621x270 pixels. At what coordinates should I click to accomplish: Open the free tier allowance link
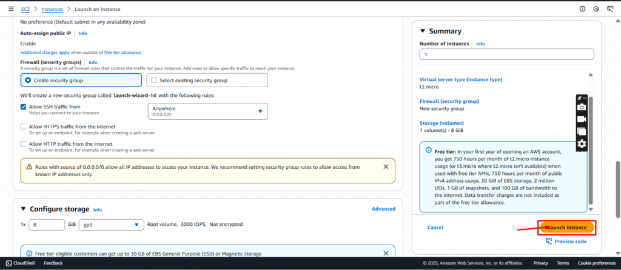click(123, 53)
